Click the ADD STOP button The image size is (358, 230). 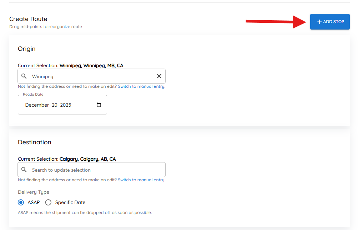point(330,22)
